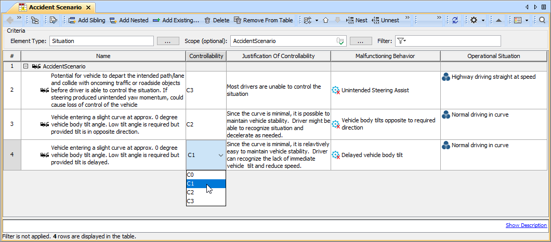Click Add Nested in the toolbar
The width and height of the screenshot is (551, 242).
click(x=128, y=20)
